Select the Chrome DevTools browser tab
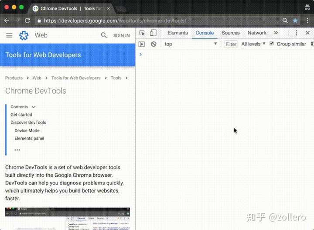This screenshot has height=230, width=314. [72, 9]
